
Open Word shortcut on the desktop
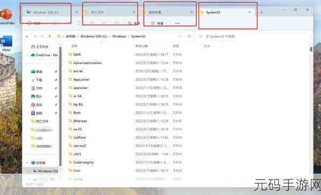pyautogui.click(x=6, y=43)
